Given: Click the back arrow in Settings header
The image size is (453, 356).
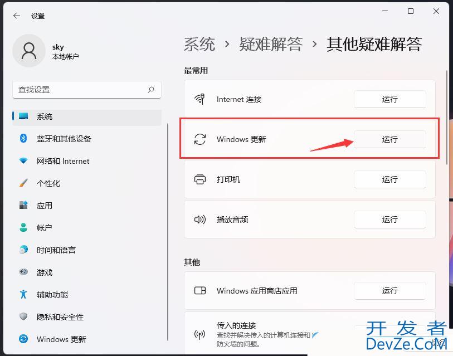Looking at the screenshot, I should tap(17, 16).
